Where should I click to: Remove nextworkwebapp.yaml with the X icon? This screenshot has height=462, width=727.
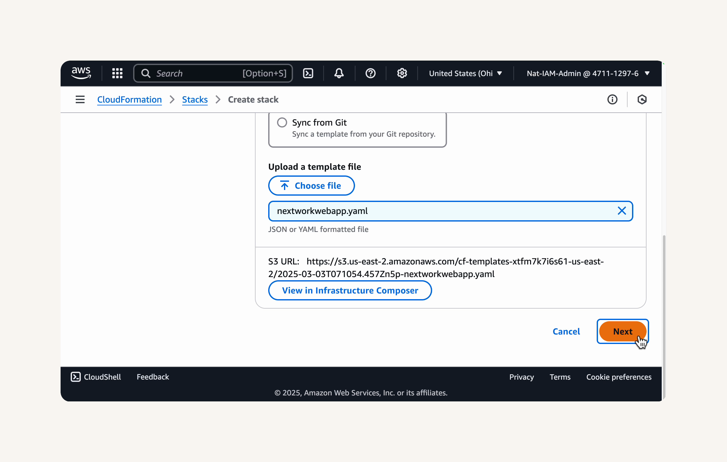tap(622, 211)
